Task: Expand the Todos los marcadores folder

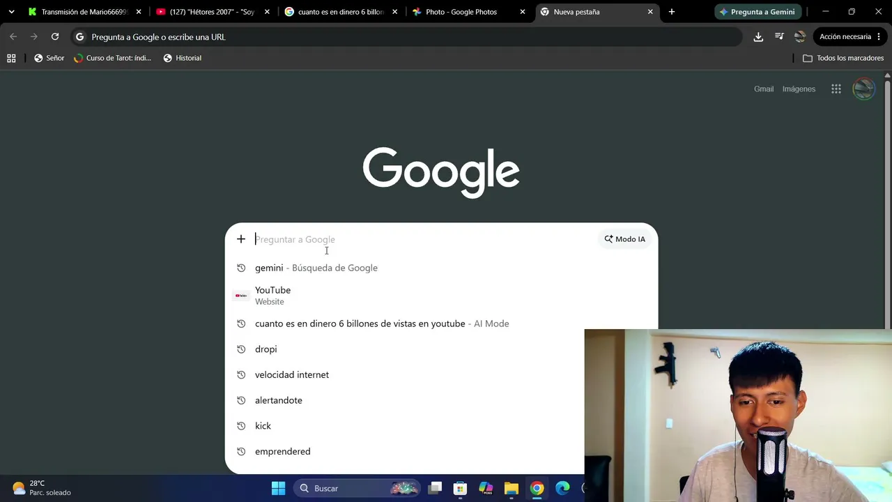Action: click(x=843, y=58)
